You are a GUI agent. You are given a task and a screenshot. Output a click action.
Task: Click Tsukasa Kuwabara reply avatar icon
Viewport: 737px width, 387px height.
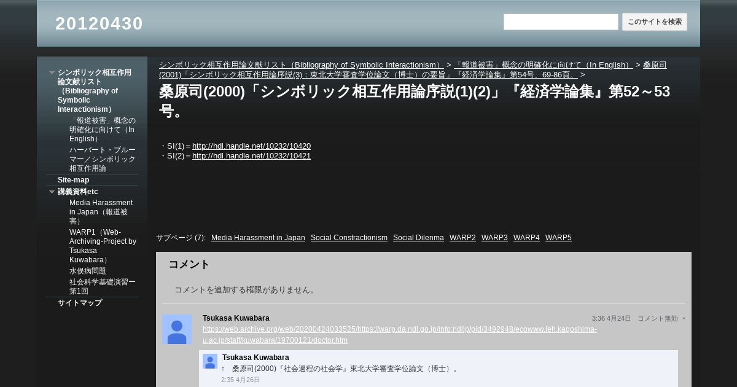pyautogui.click(x=210, y=361)
